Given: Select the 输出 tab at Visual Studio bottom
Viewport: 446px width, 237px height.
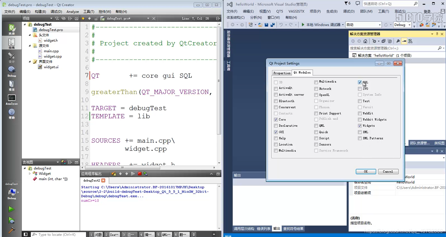Looking at the screenshot, I should click(x=277, y=229).
